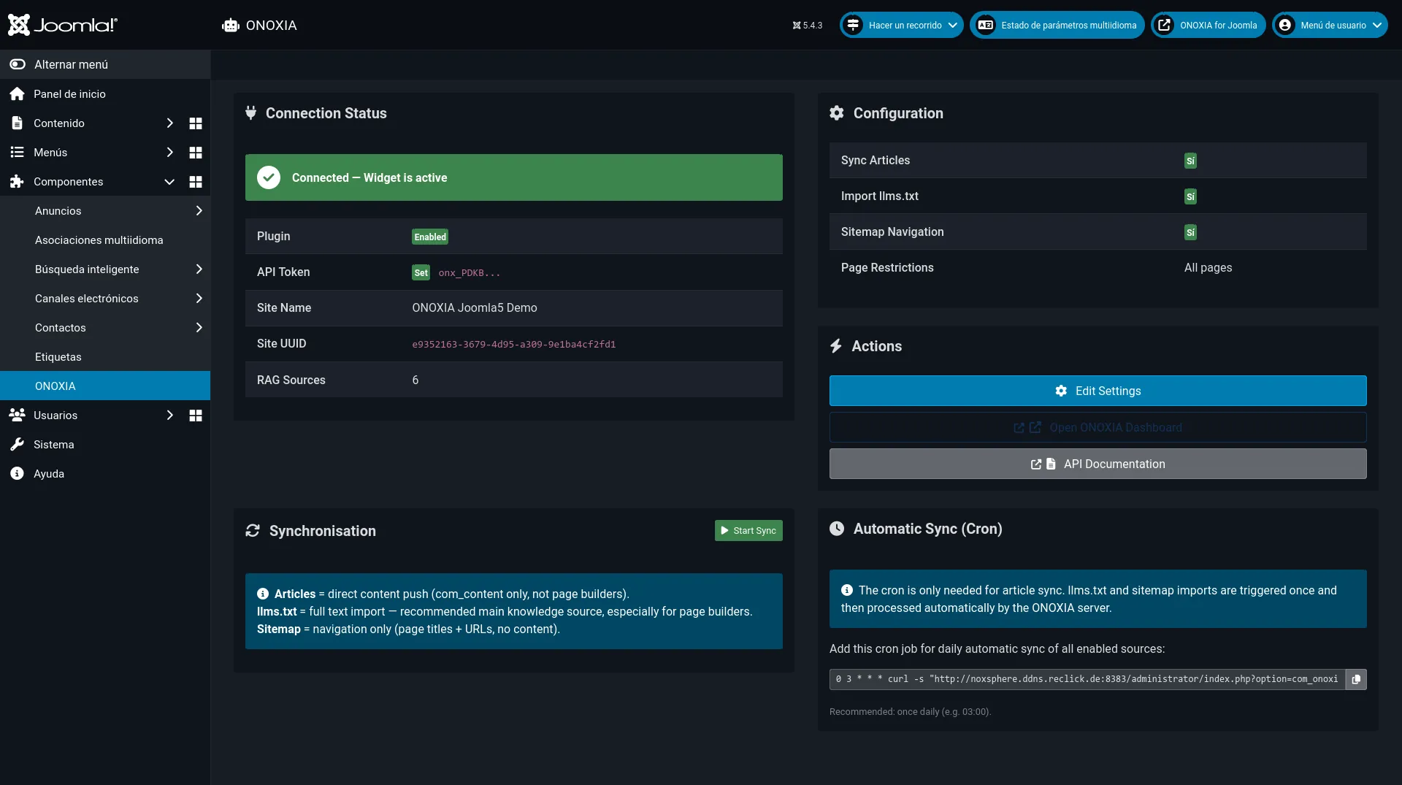
Task: Select the Site UUID value
Action: tap(514, 344)
